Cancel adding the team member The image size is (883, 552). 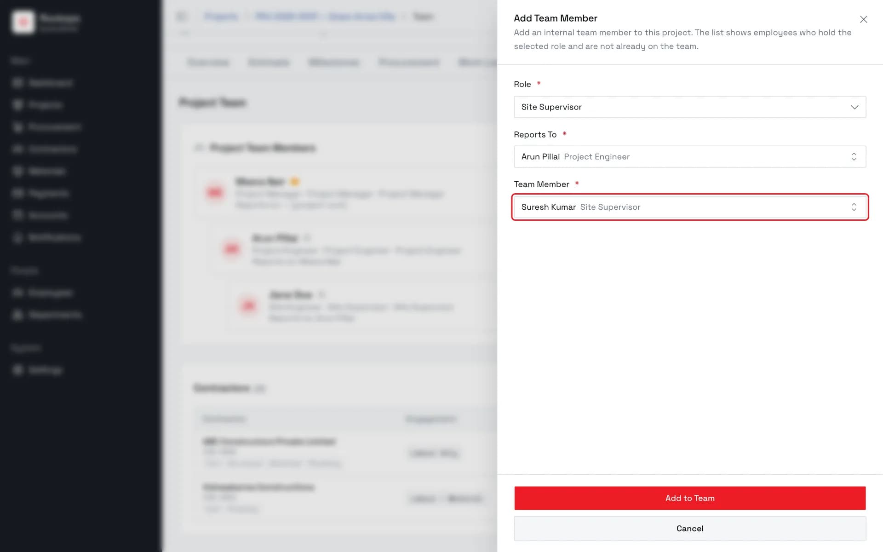(x=690, y=529)
